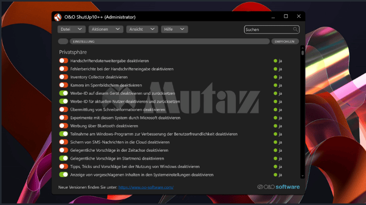Enable Sichern von SMS-Nachrichten switch
The image size is (366, 205).
(x=63, y=142)
